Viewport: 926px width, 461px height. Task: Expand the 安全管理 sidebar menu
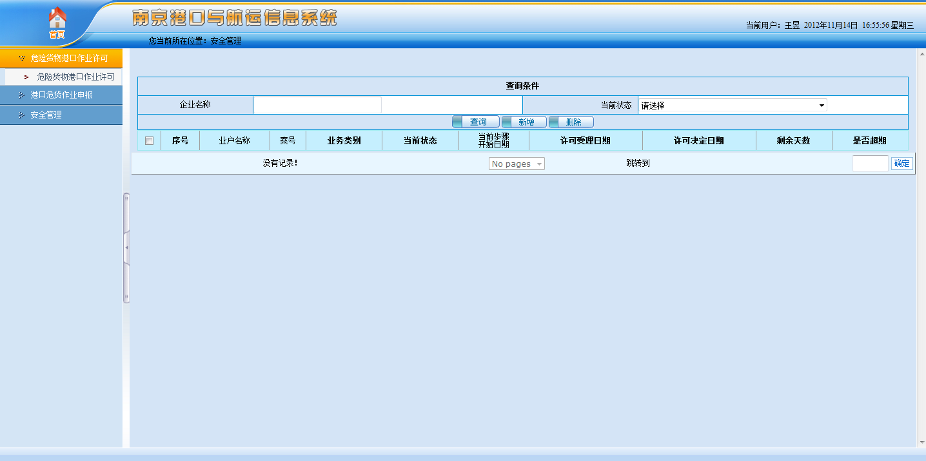click(x=46, y=115)
